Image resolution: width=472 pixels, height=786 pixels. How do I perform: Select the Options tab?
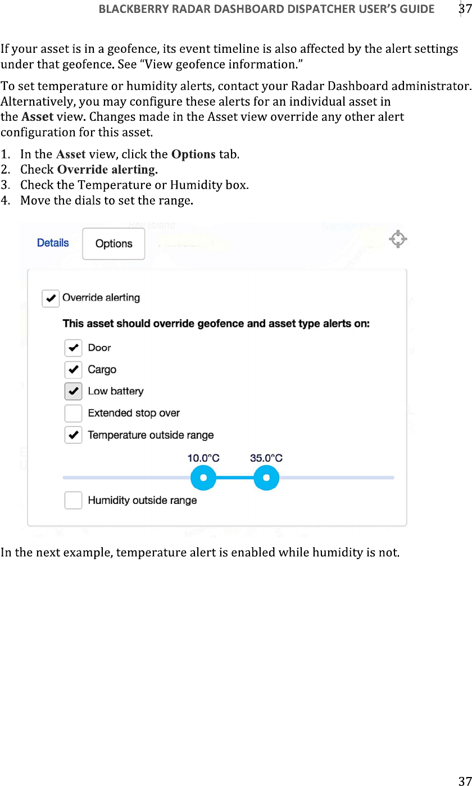114,244
